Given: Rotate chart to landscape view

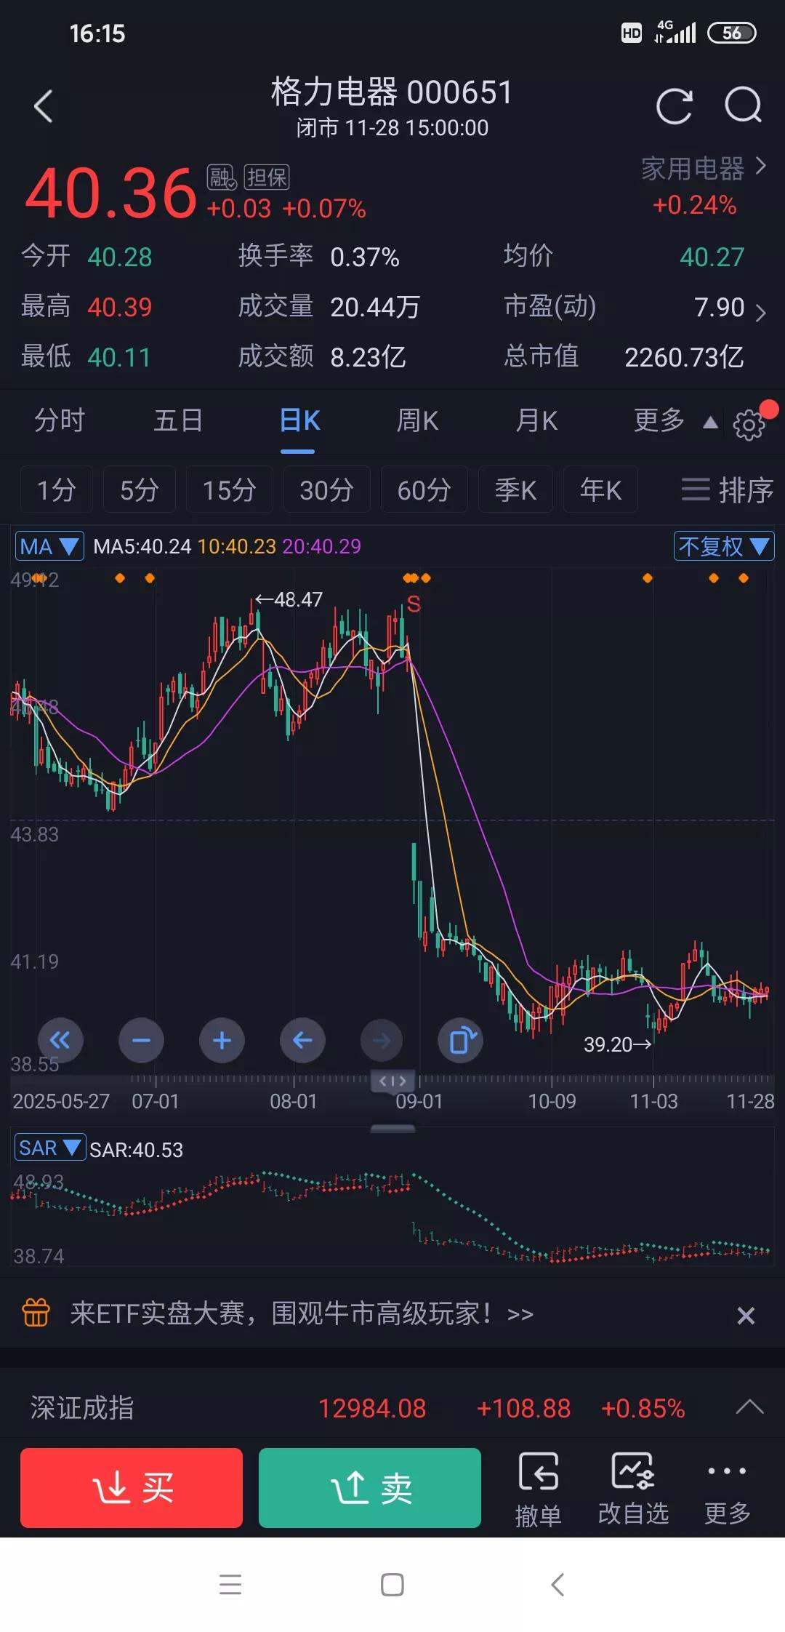Looking at the screenshot, I should 461,1041.
